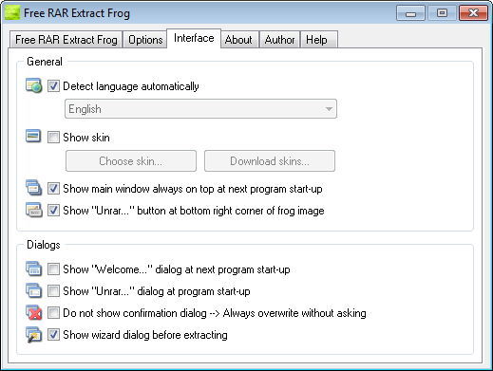
Task: Click the globe icon beside Detect language automatically
Action: 33,85
